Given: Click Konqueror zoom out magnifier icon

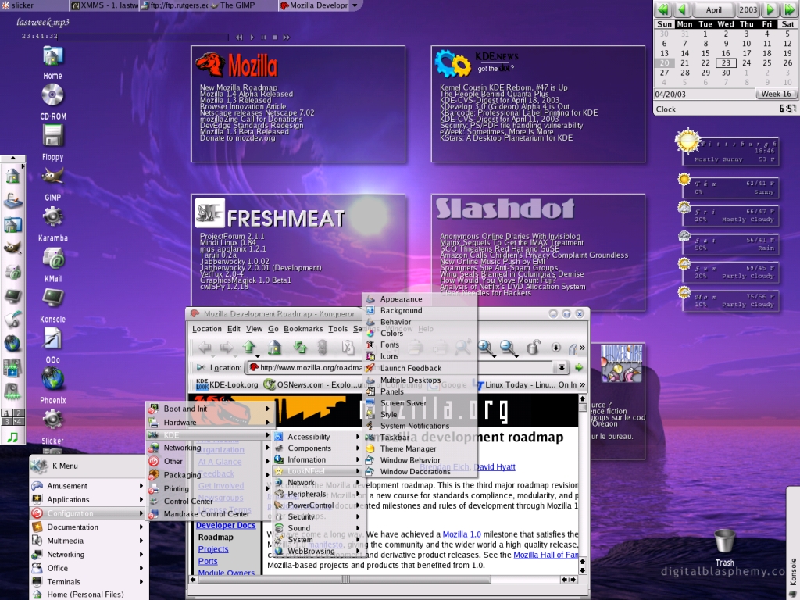Looking at the screenshot, I should coord(508,348).
